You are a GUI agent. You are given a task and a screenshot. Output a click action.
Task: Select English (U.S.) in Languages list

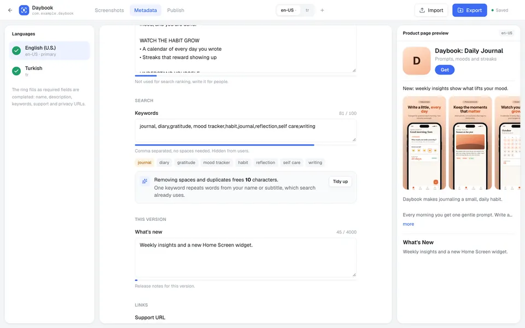click(50, 50)
